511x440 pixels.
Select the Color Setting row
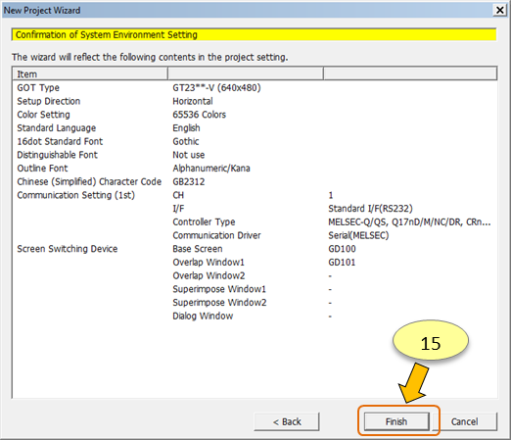click(x=255, y=115)
